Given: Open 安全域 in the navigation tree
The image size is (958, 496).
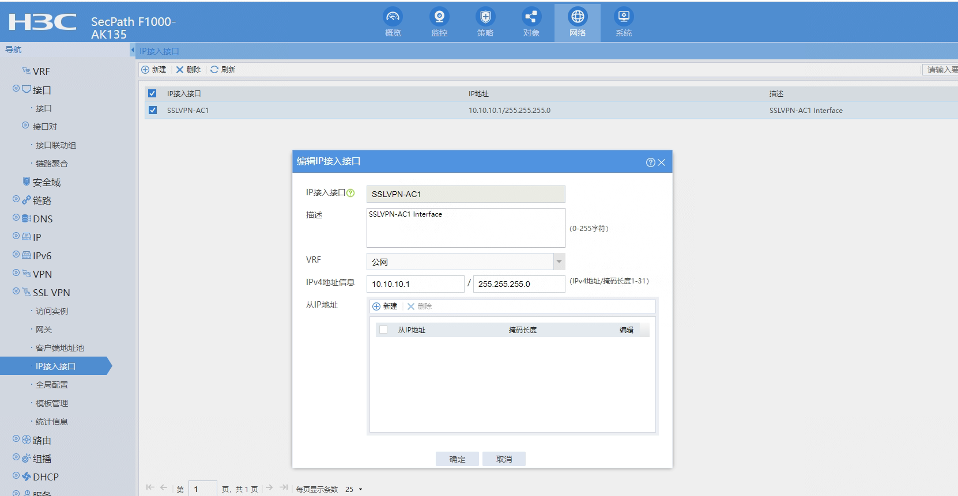Looking at the screenshot, I should [x=47, y=182].
